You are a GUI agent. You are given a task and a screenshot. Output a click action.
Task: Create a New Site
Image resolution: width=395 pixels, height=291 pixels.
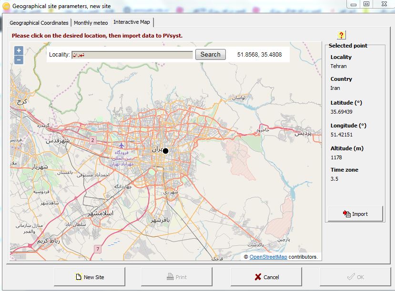[x=90, y=277]
